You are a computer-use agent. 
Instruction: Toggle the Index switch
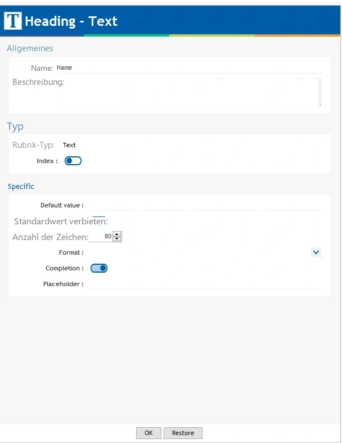73,161
